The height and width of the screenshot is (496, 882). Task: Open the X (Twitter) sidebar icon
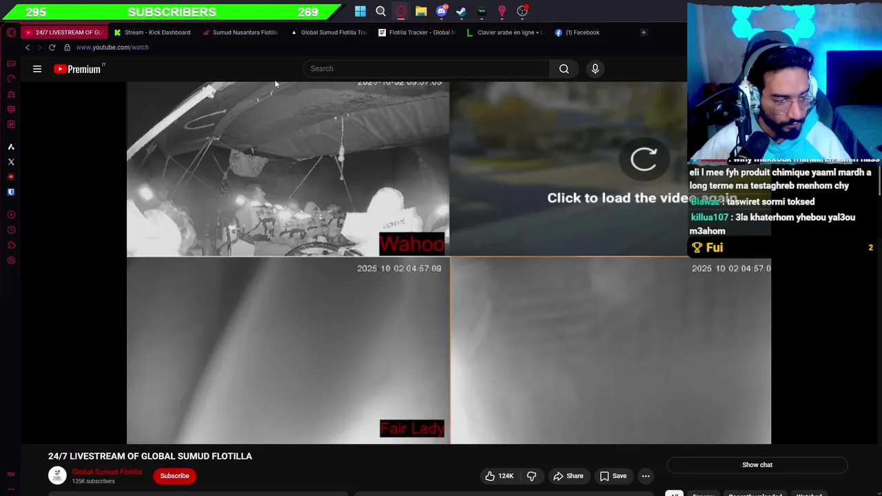pyautogui.click(x=11, y=162)
